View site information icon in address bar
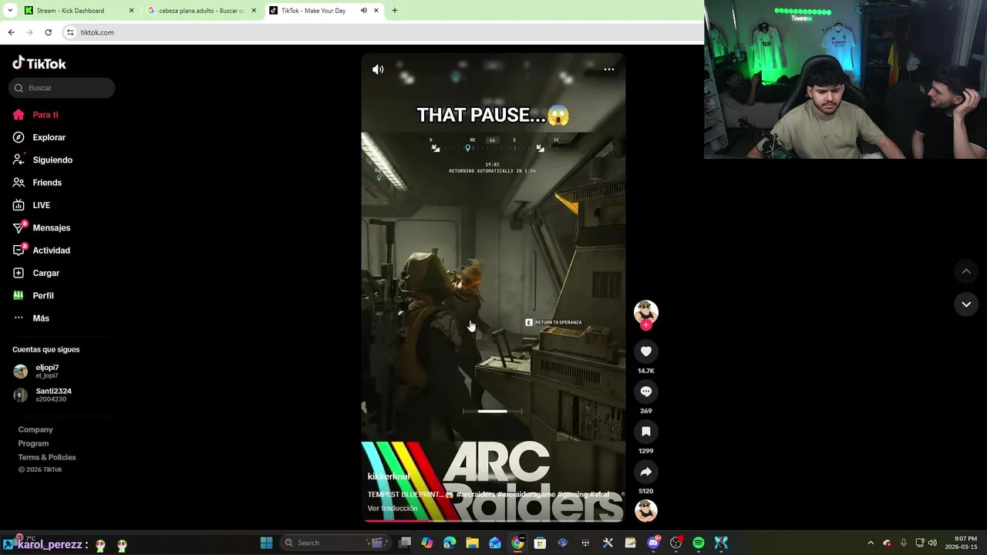The image size is (987, 555). click(70, 32)
